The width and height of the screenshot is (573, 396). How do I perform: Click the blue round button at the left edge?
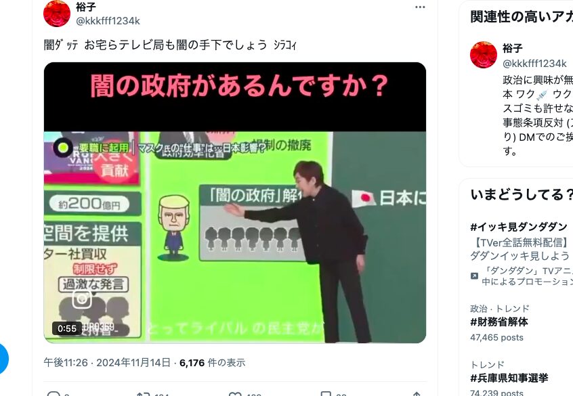coord(2,358)
